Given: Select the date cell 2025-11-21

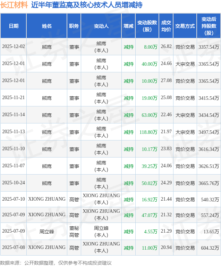Looking at the screenshot, I should 14,98.
